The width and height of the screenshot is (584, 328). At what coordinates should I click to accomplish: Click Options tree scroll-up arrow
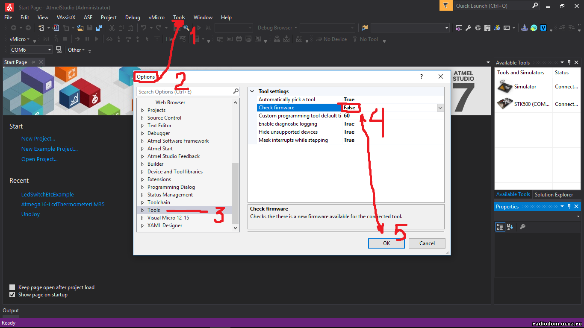tap(236, 102)
